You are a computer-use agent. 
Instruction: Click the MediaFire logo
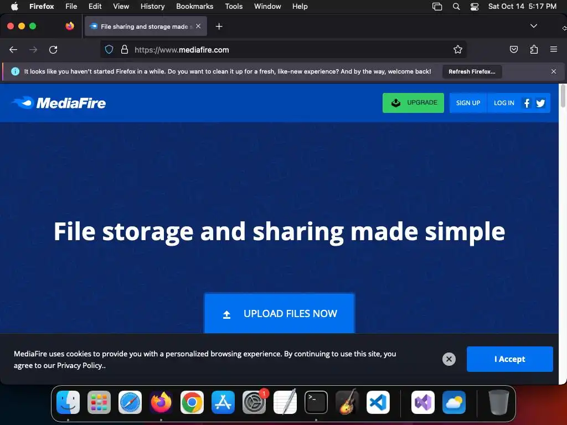[x=59, y=103]
